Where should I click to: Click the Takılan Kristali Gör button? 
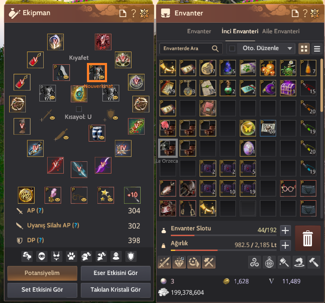(x=116, y=290)
